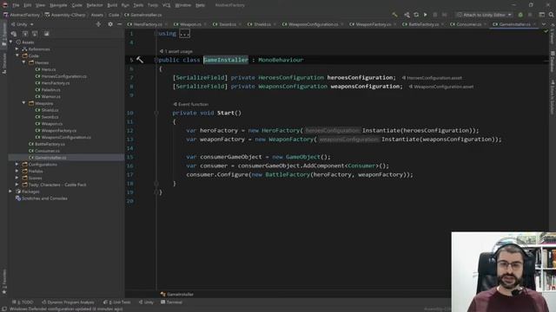Image resolution: width=556 pixels, height=312 pixels.
Task: Open the Unit Tests tool window
Action: tap(116, 302)
